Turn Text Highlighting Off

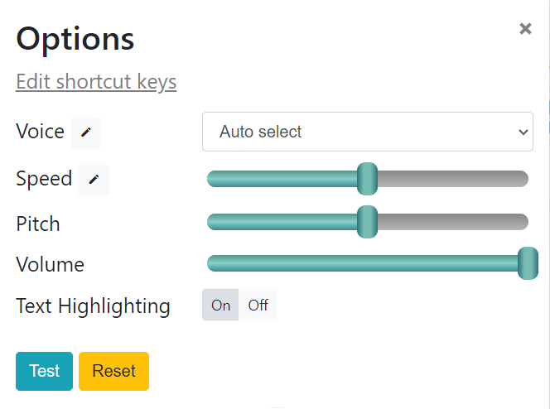(x=258, y=305)
